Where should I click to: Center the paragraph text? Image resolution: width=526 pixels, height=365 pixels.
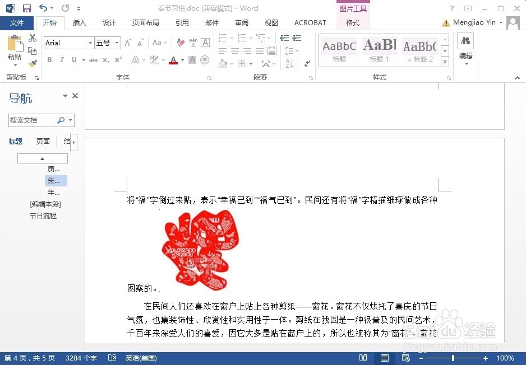click(235, 51)
